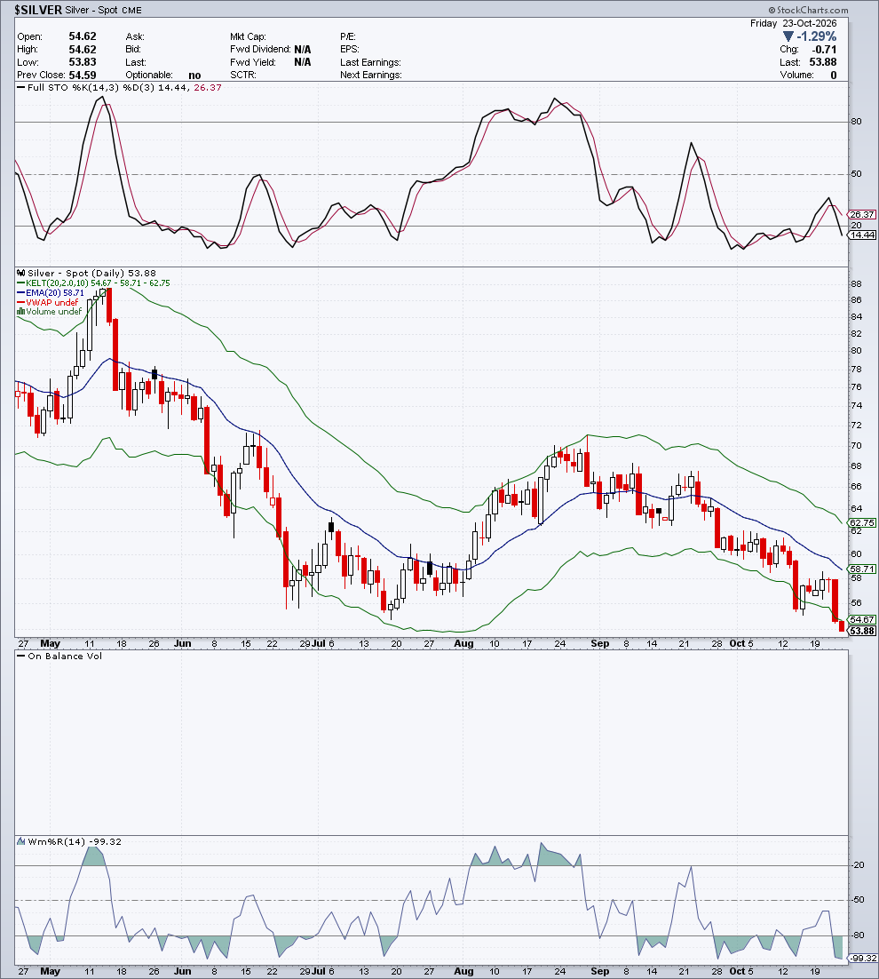Click the Optionable value no

[194, 75]
